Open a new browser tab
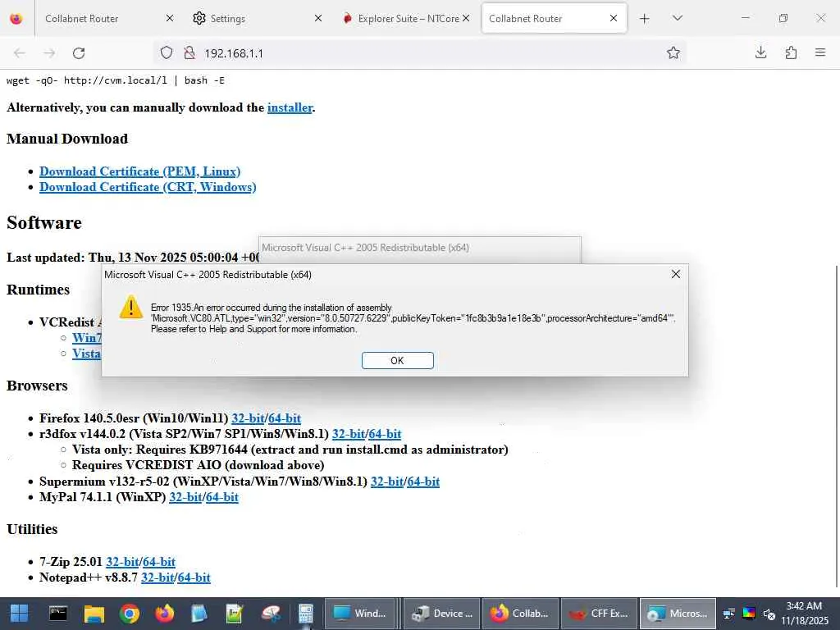 pyautogui.click(x=645, y=19)
